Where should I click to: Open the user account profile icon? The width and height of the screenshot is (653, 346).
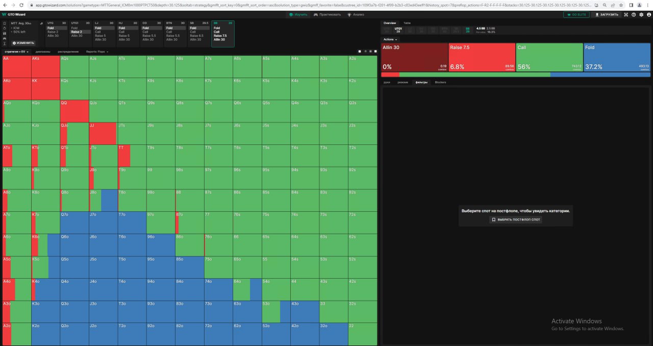[x=648, y=14]
